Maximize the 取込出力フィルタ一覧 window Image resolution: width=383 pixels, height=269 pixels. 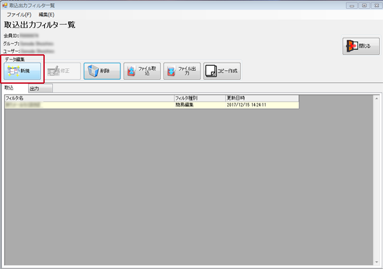point(363,5)
